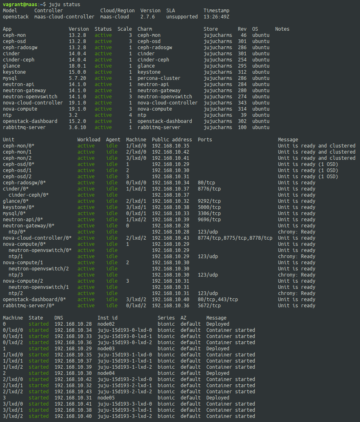Click 'ceph-radosgw' in the App column
This screenshot has height=422, width=360.
pyautogui.click(x=20, y=48)
